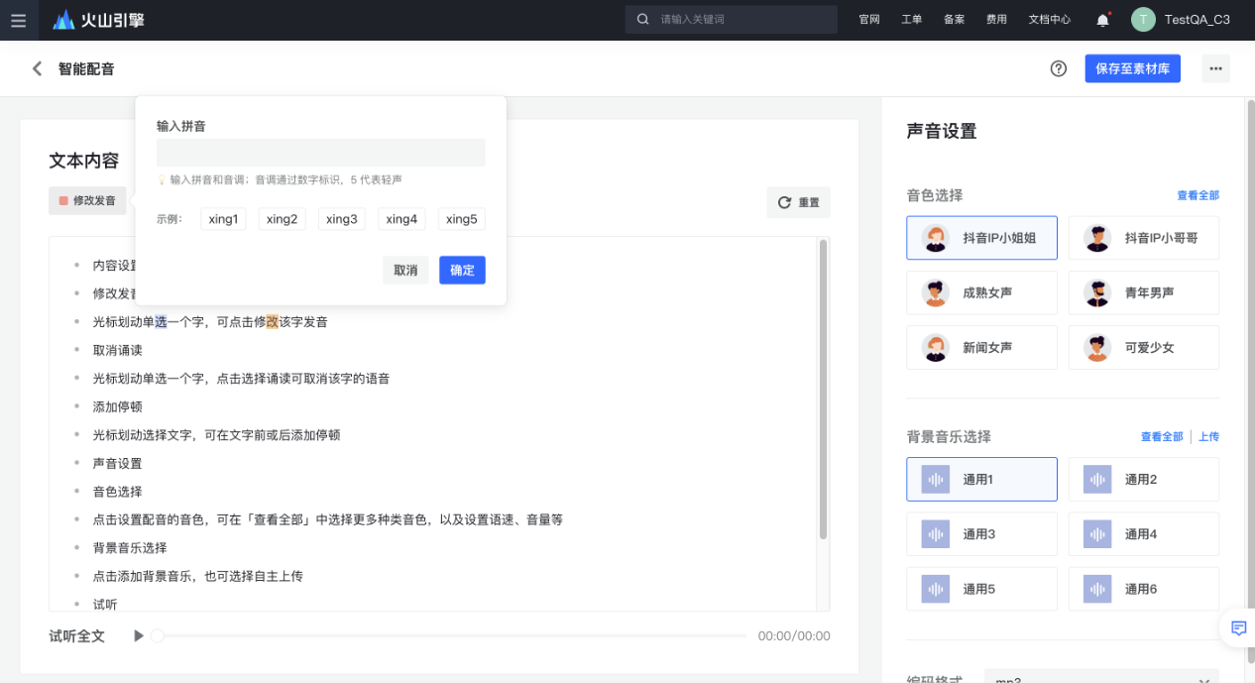The height and width of the screenshot is (683, 1255).
Task: Select the 可爱少女 voice
Action: pos(1143,347)
